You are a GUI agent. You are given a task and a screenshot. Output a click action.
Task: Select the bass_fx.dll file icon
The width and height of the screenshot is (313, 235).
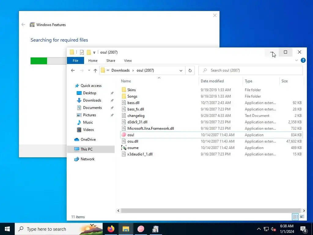coord(124,109)
